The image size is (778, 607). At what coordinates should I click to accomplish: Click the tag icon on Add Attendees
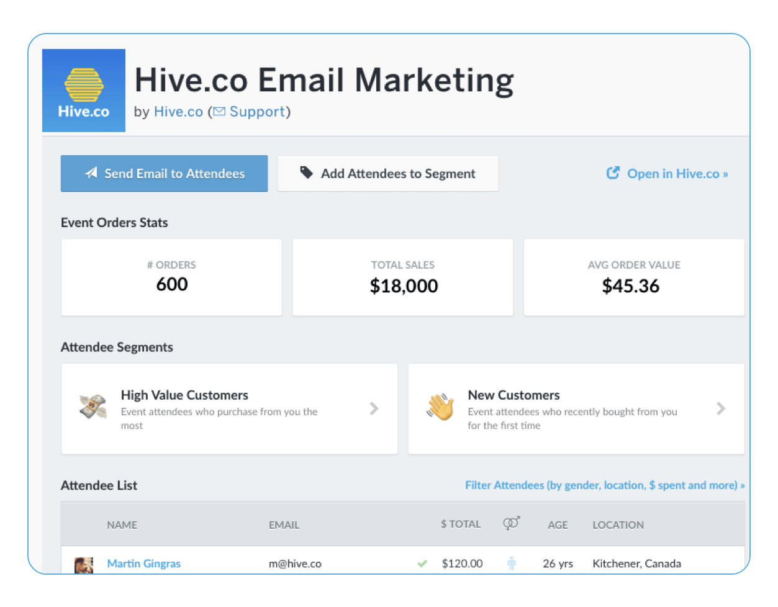tap(307, 173)
